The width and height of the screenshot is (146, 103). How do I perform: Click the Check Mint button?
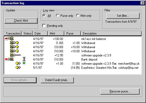click(21, 21)
